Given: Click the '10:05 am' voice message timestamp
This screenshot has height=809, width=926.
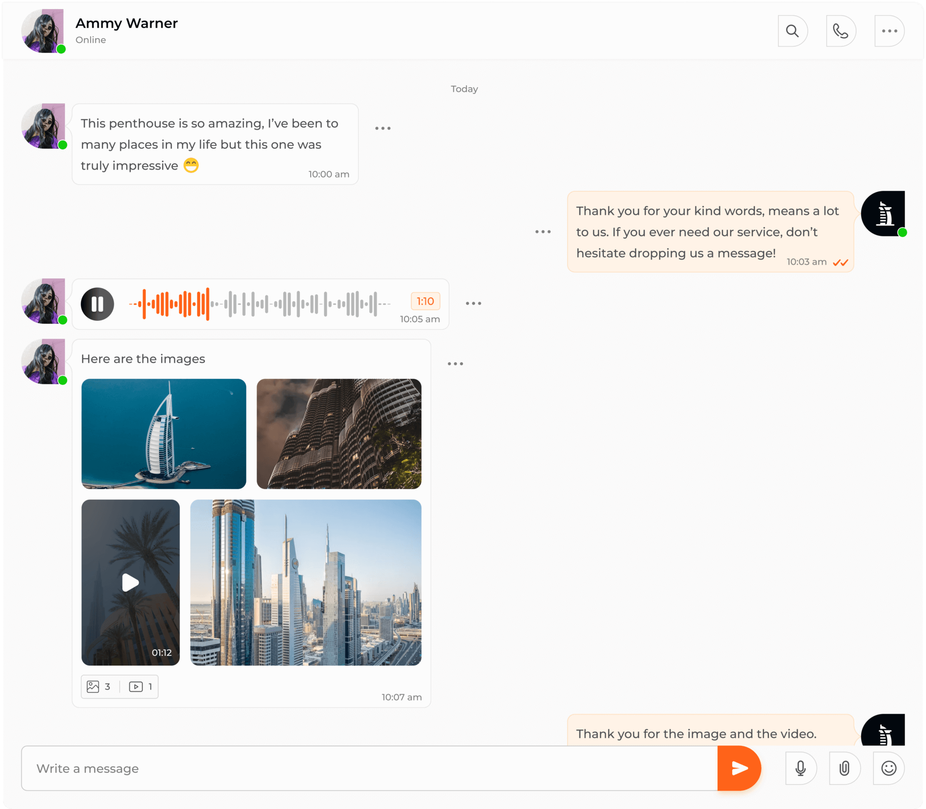Looking at the screenshot, I should click(x=420, y=319).
